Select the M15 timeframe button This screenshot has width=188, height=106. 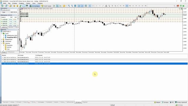tap(127, 6)
